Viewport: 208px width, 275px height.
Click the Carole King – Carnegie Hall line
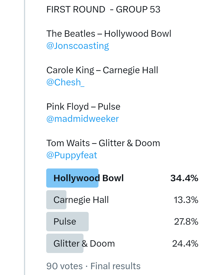click(102, 70)
